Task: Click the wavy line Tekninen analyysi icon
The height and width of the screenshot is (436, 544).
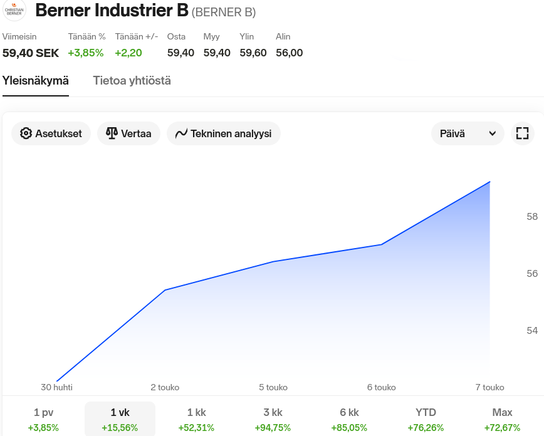Action: pos(181,133)
